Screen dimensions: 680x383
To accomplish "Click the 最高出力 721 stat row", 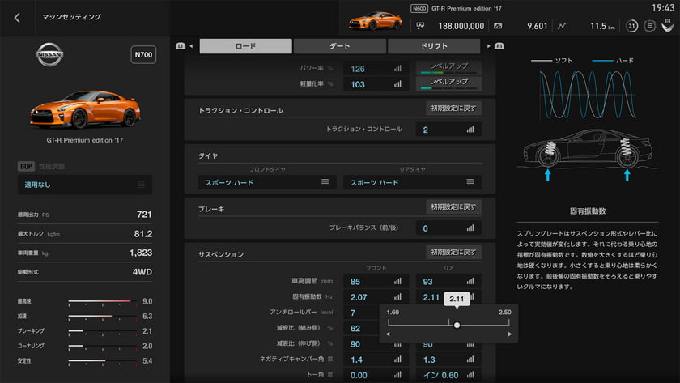I will (85, 215).
